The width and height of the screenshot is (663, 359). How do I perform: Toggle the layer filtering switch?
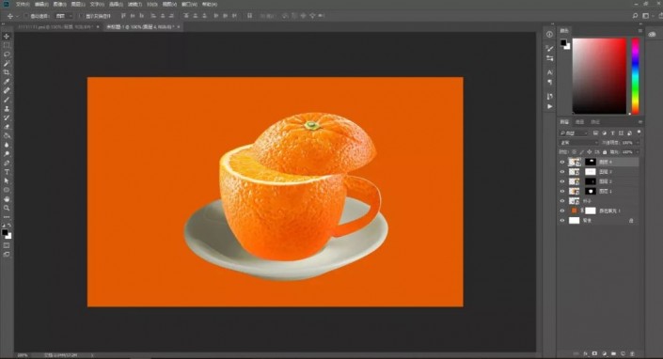pos(639,133)
